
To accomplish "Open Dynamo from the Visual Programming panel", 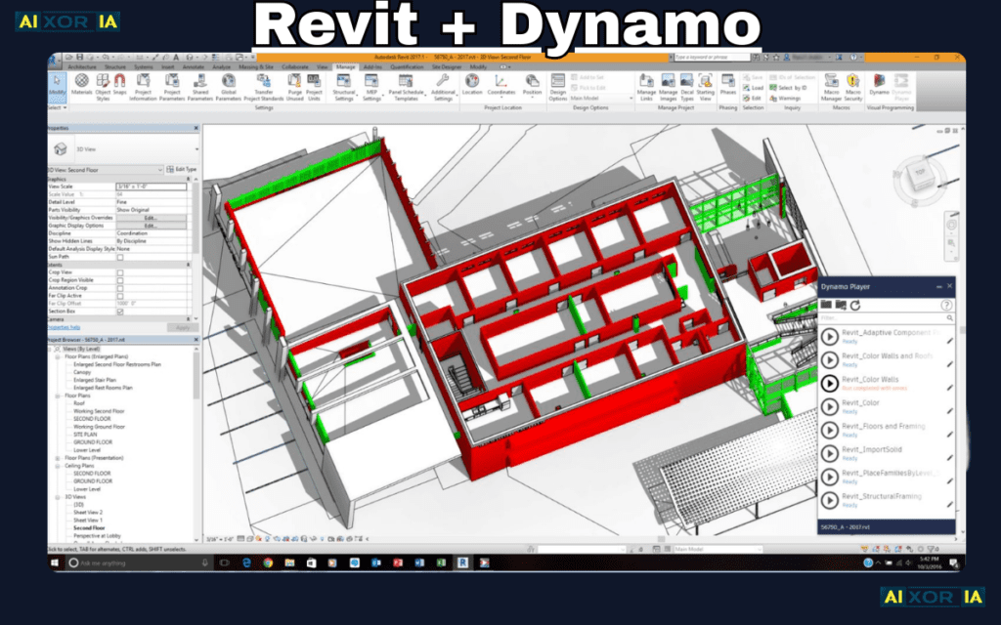I will pyautogui.click(x=879, y=81).
